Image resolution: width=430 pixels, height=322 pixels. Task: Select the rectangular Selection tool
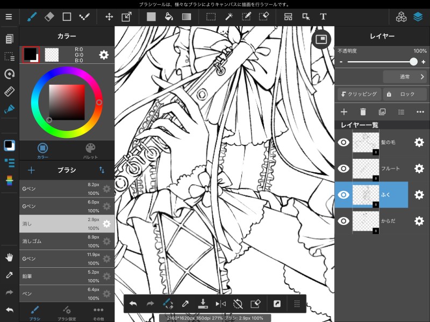tap(211, 17)
